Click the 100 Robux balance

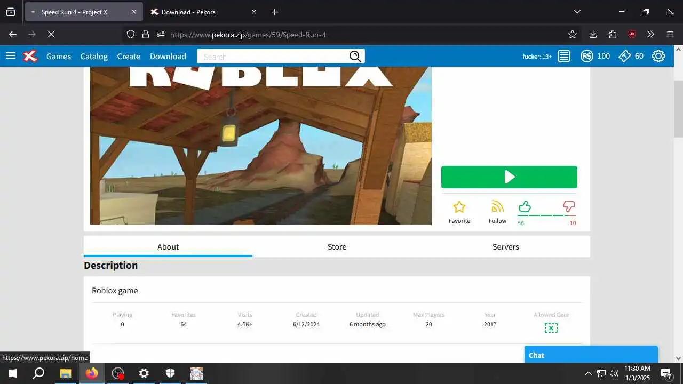click(603, 56)
